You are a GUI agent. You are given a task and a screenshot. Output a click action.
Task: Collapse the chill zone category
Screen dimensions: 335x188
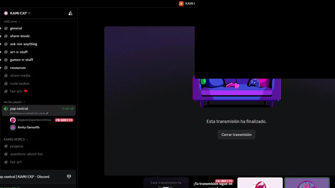(x=12, y=21)
